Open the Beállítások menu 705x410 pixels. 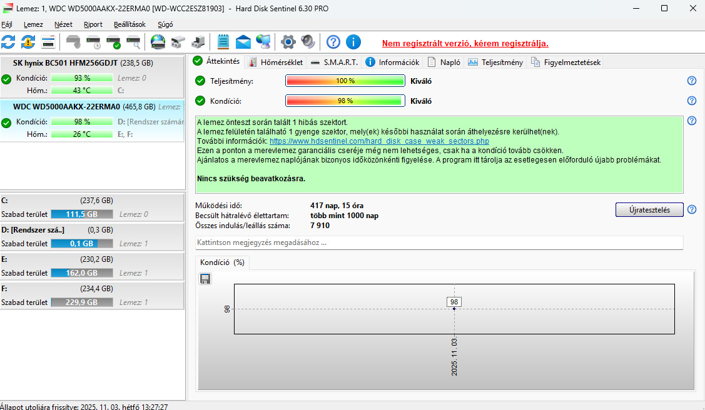tap(129, 25)
